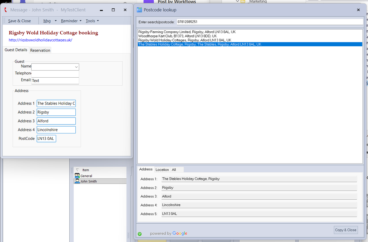This screenshot has height=242, width=368.
Task: Open the Msg dropdown arrow
Action: coord(56,21)
